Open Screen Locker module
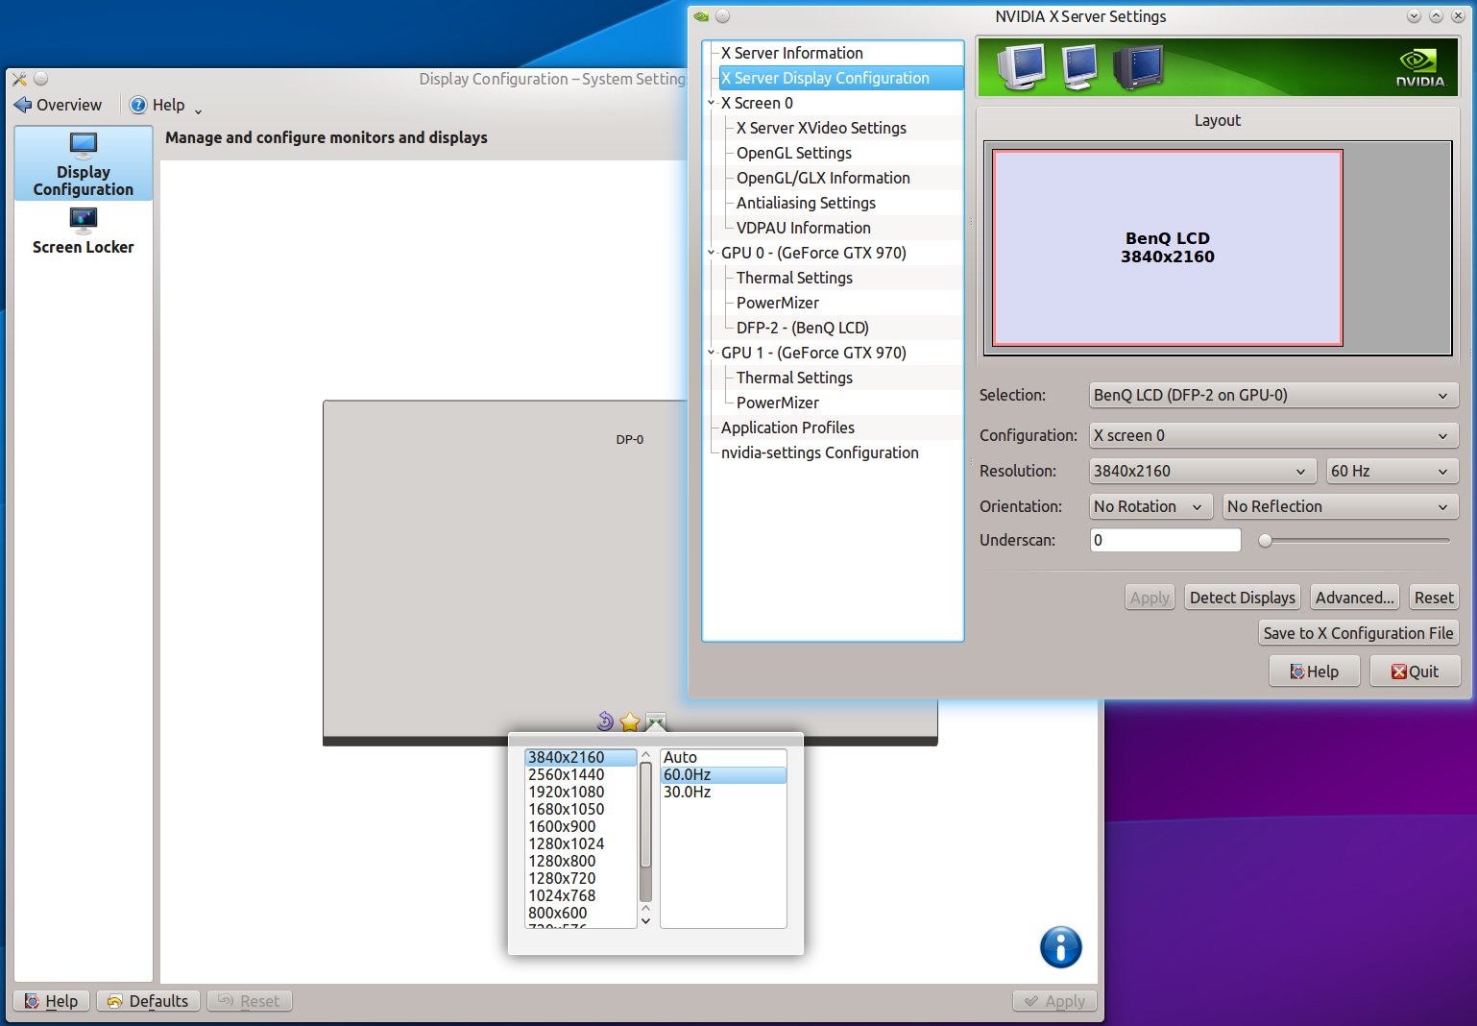Screen dimensions: 1477x1026 [84, 232]
